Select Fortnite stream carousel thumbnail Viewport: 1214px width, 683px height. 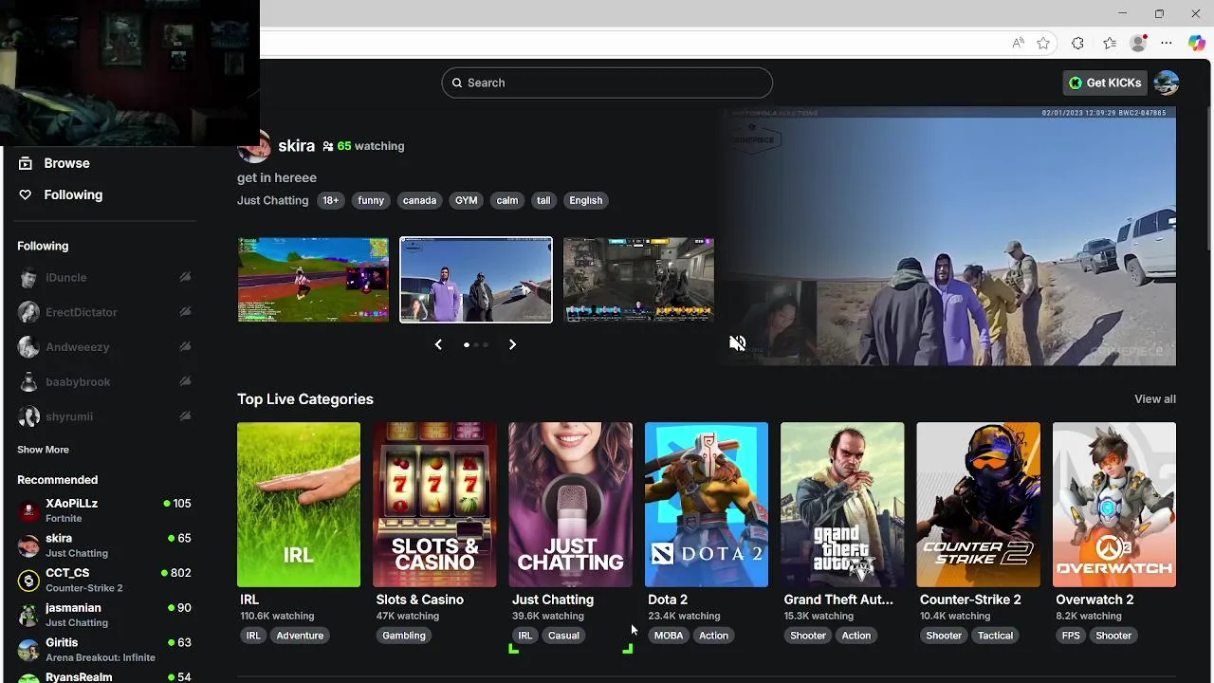[x=313, y=280]
